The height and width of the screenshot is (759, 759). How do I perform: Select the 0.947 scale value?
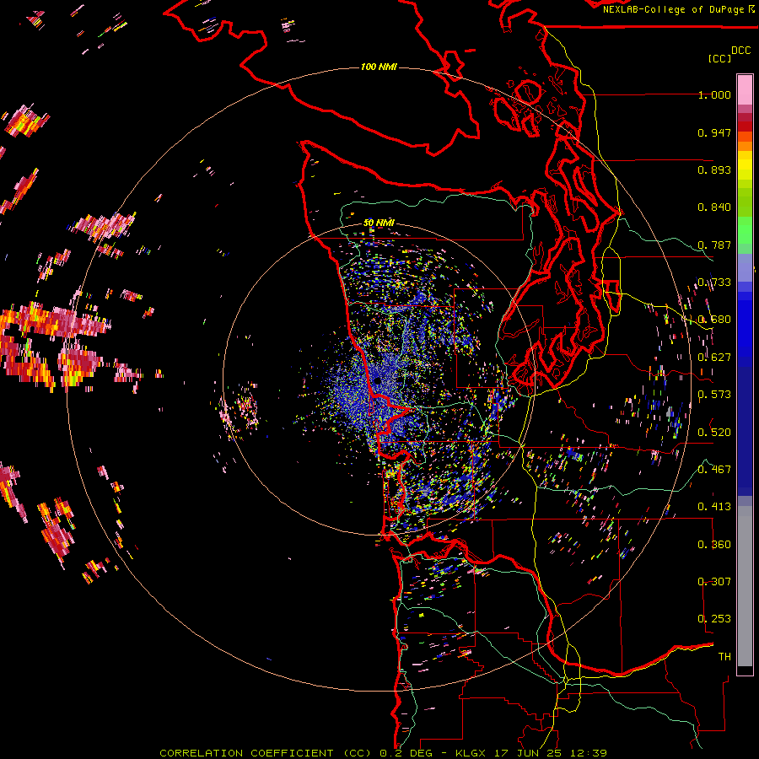[714, 132]
